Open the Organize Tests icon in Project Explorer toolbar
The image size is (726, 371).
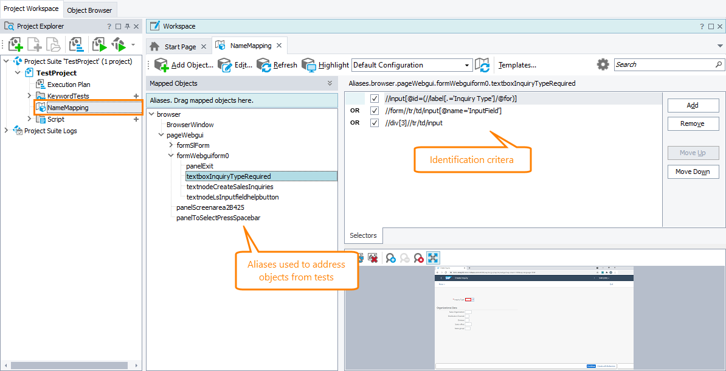click(x=77, y=44)
